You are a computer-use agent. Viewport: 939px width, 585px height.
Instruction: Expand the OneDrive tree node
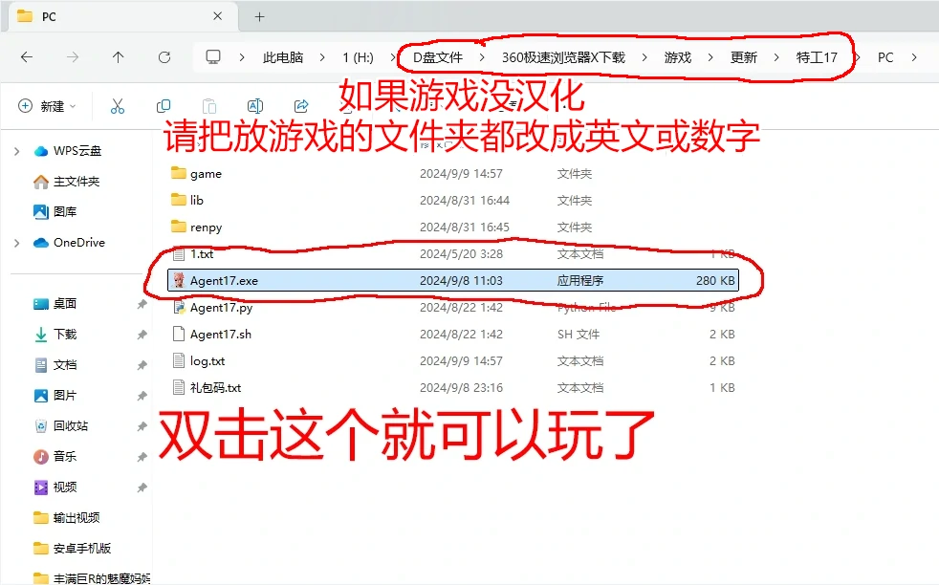[17, 242]
